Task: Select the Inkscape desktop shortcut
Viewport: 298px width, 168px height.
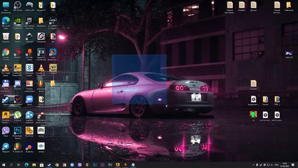Action: click(29, 36)
